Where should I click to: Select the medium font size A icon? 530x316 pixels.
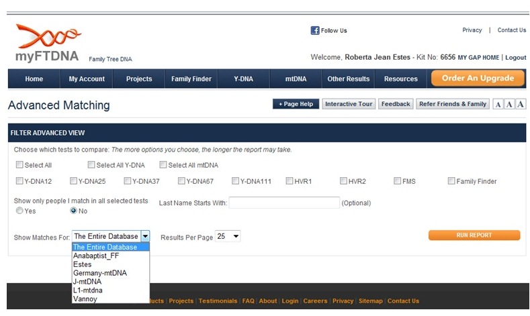[509, 104]
